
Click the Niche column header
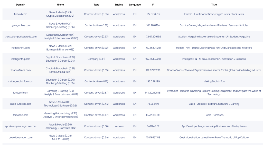(x=60, y=5)
